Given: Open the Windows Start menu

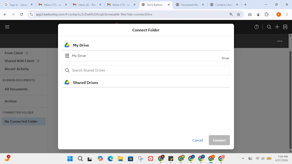Looking at the screenshot, I should click(70, 158).
